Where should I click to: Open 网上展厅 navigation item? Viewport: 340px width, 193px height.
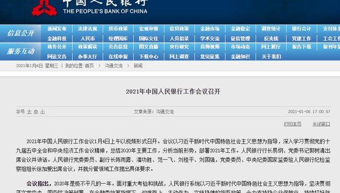pyautogui.click(x=271, y=47)
